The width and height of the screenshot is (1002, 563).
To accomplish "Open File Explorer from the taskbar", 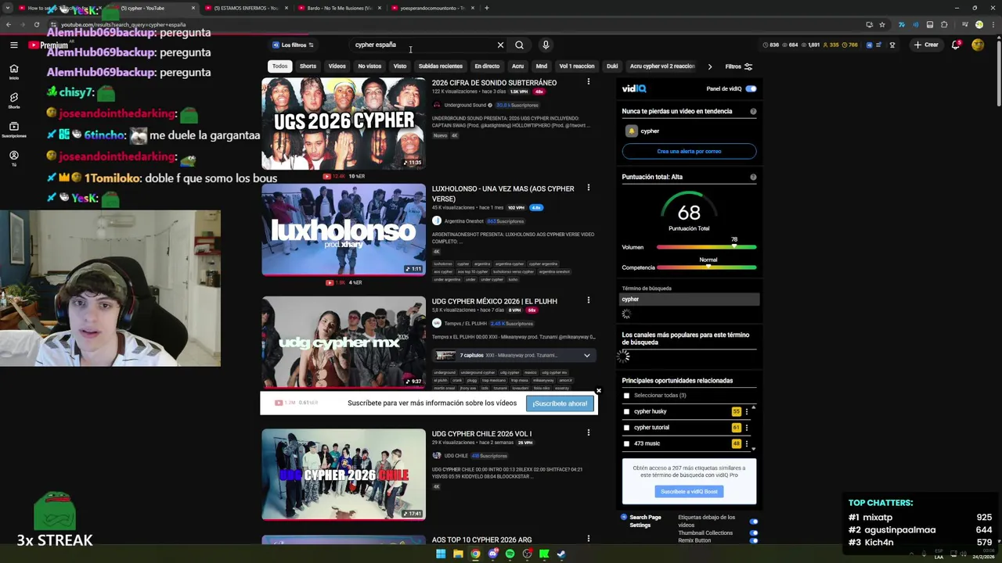I will pos(458,554).
